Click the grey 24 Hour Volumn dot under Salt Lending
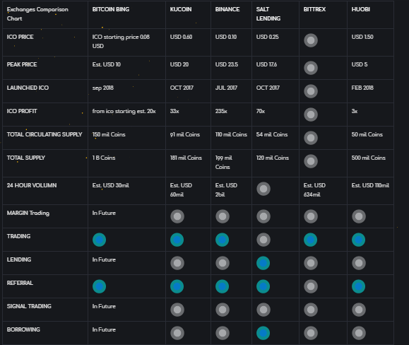Screen dimensions: 409x345 (263, 189)
